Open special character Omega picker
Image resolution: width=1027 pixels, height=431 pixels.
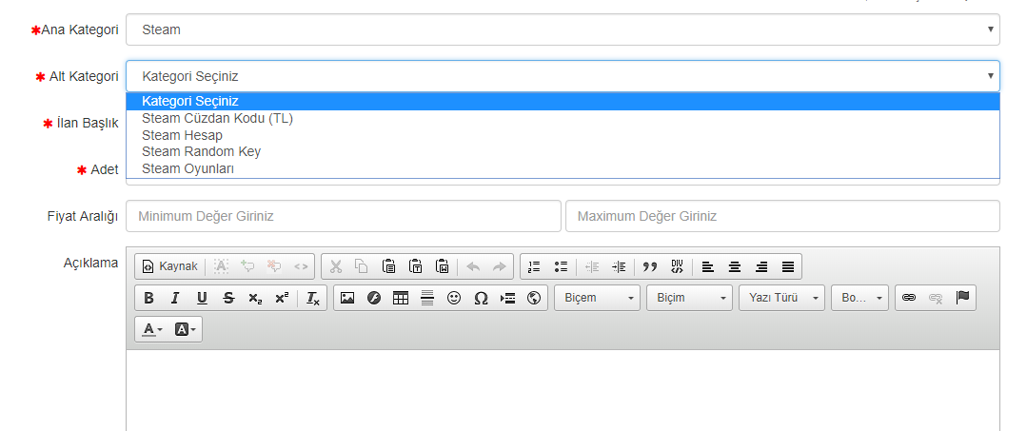(481, 298)
